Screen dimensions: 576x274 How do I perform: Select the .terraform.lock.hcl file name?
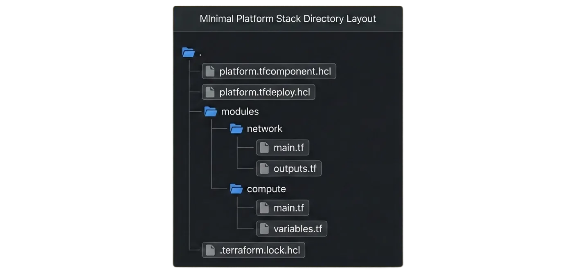[260, 250]
